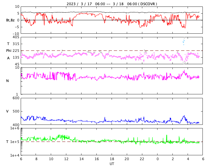Click the T label of bottom temperature panel
This screenshot has width=207, height=166.
click(7, 142)
